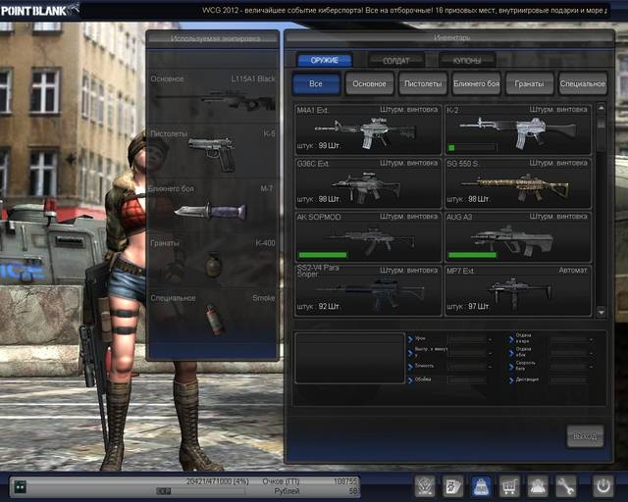Click the Ближнего боя equipment slot label
The width and height of the screenshot is (628, 502).
pos(172,188)
